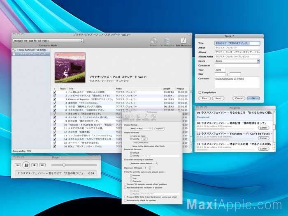Open Batch tab in Preferences
This screenshot has width=288, height=216.
[x=132, y=117]
